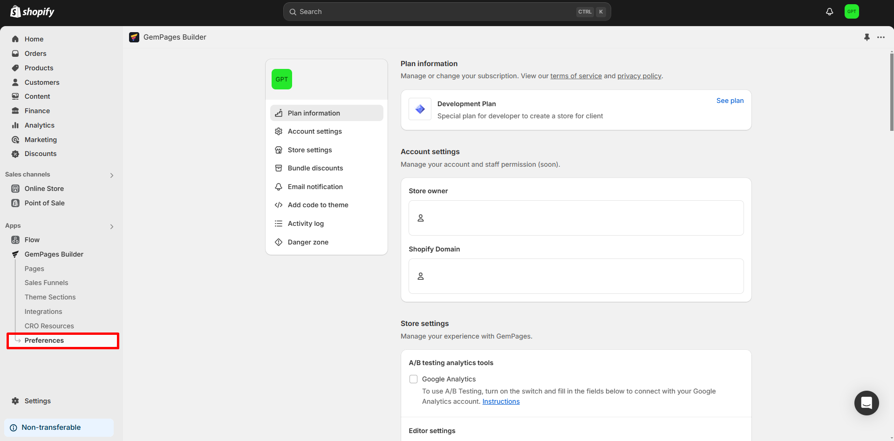Open the A/B testing Instructions link
The image size is (894, 441).
click(501, 401)
